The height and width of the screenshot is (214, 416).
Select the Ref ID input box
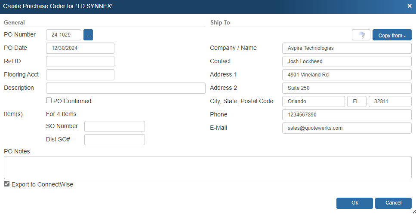[80, 61]
